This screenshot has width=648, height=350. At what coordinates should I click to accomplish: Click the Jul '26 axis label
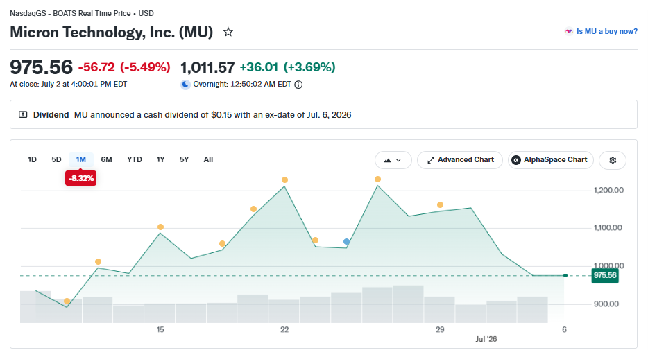tap(486, 339)
